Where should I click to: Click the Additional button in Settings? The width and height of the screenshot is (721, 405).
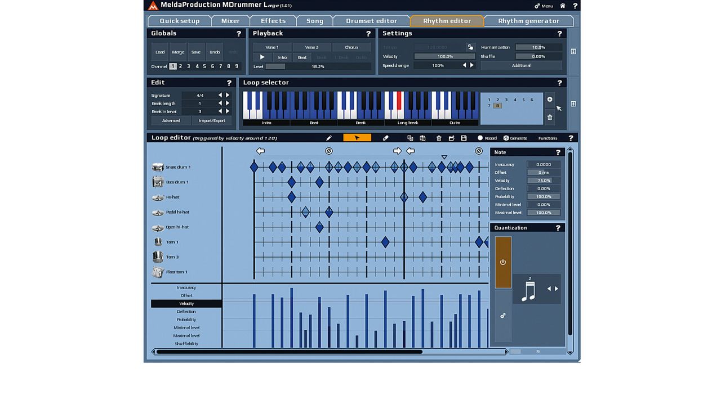point(521,65)
